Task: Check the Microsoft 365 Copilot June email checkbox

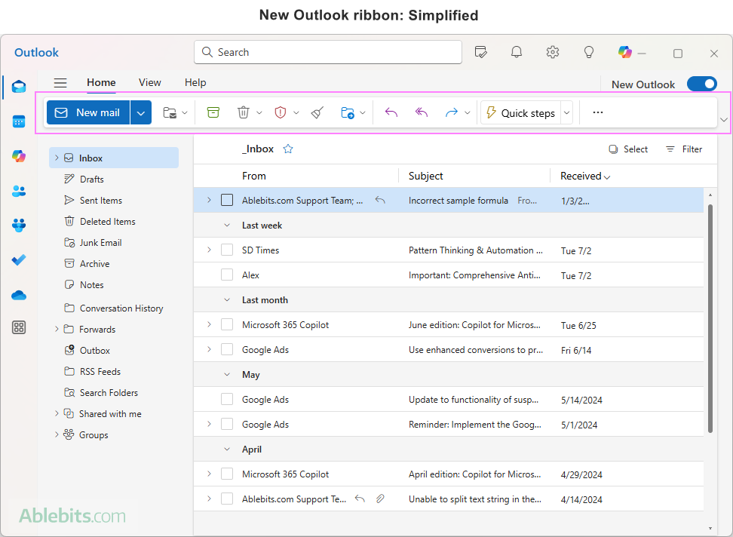Action: click(227, 325)
